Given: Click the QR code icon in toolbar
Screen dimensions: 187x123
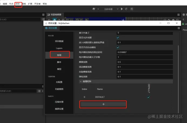Looking at the screenshot, I should pos(132,9).
